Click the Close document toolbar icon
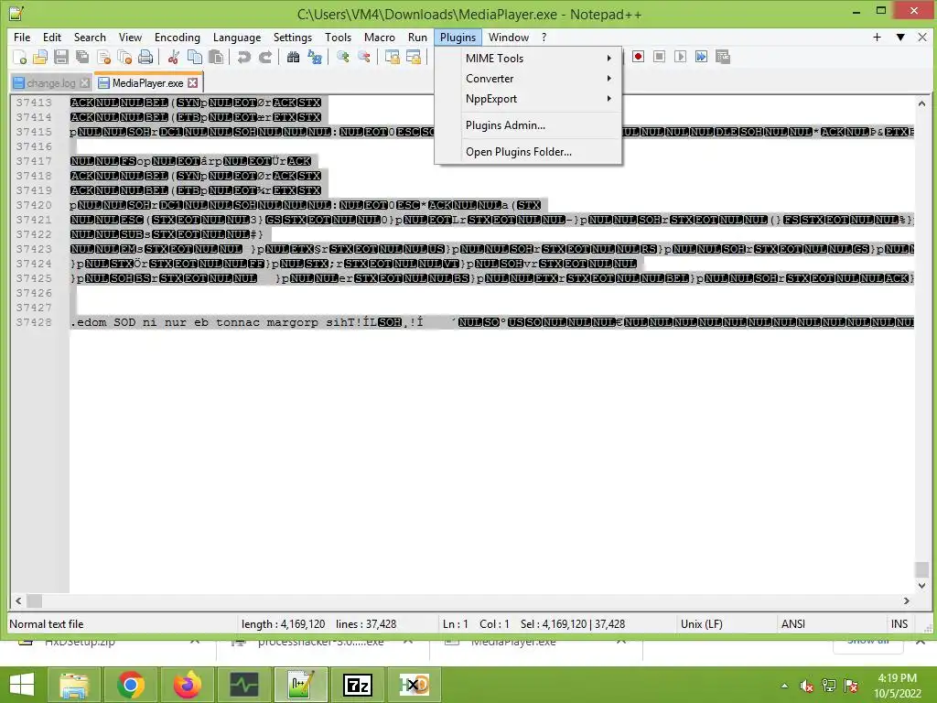 pyautogui.click(x=104, y=58)
